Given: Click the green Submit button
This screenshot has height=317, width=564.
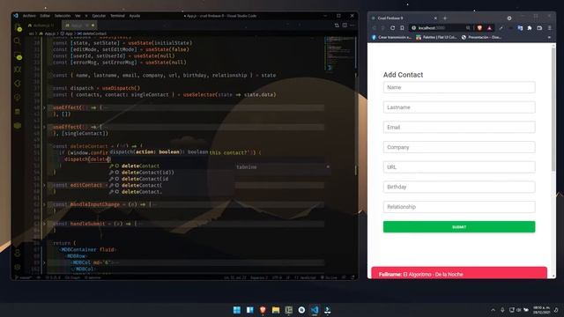Looking at the screenshot, I should pyautogui.click(x=459, y=227).
